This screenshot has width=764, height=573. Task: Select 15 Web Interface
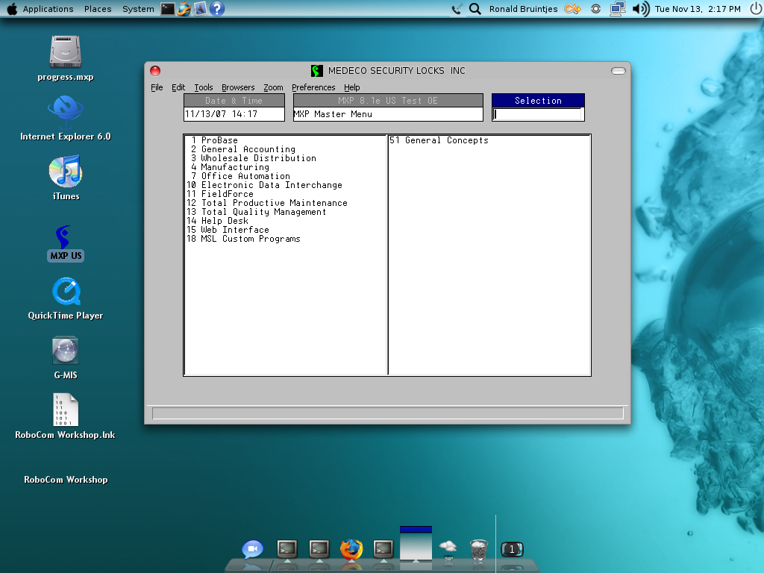pos(228,230)
